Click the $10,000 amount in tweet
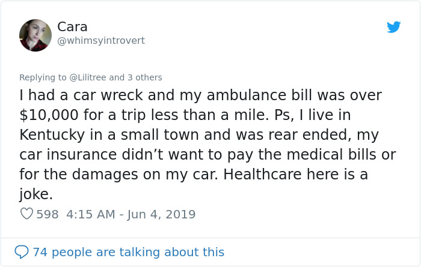Screen dimensions: 421x267 pos(49,115)
